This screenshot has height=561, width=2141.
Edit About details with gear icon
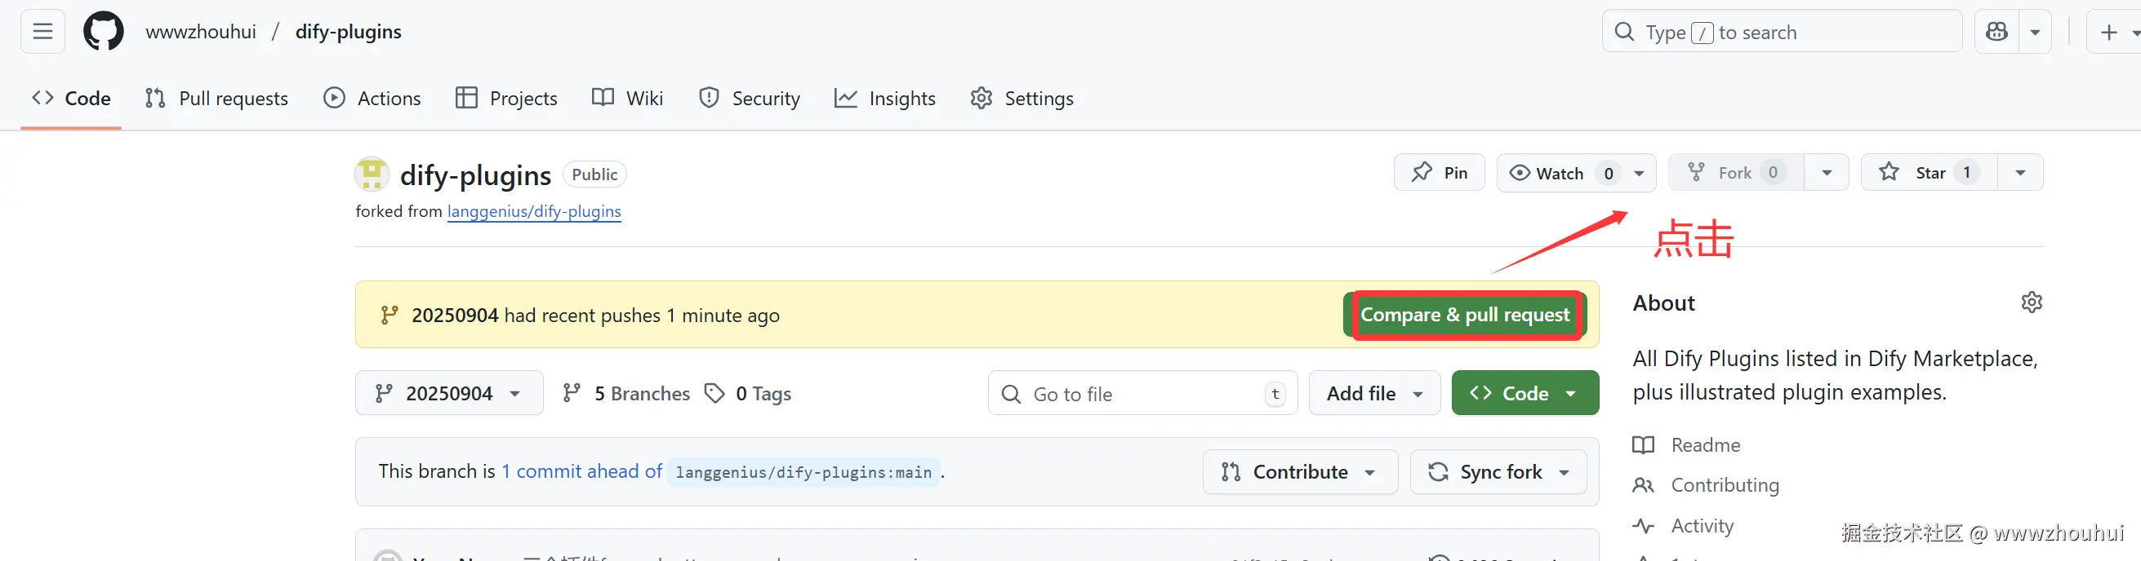(x=2032, y=302)
